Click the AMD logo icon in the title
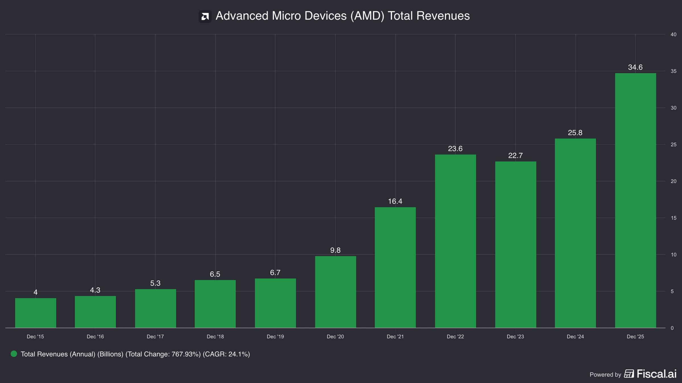This screenshot has height=383, width=682. [205, 16]
